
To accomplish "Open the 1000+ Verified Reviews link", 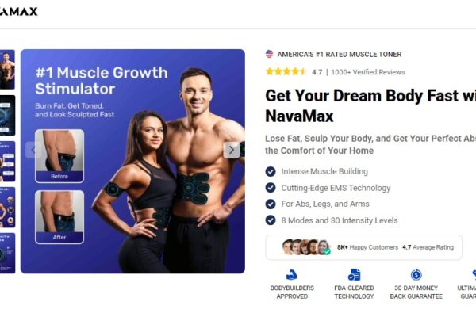I will pyautogui.click(x=368, y=72).
